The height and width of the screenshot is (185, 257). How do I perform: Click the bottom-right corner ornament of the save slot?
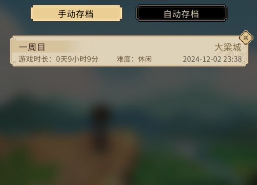(244, 63)
